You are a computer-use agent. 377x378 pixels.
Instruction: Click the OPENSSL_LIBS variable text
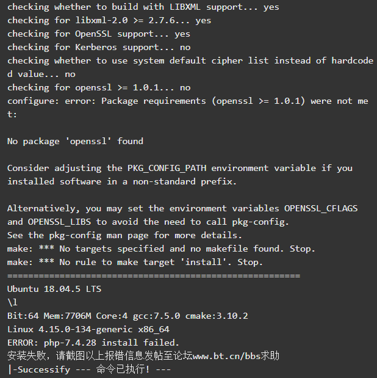59,222
